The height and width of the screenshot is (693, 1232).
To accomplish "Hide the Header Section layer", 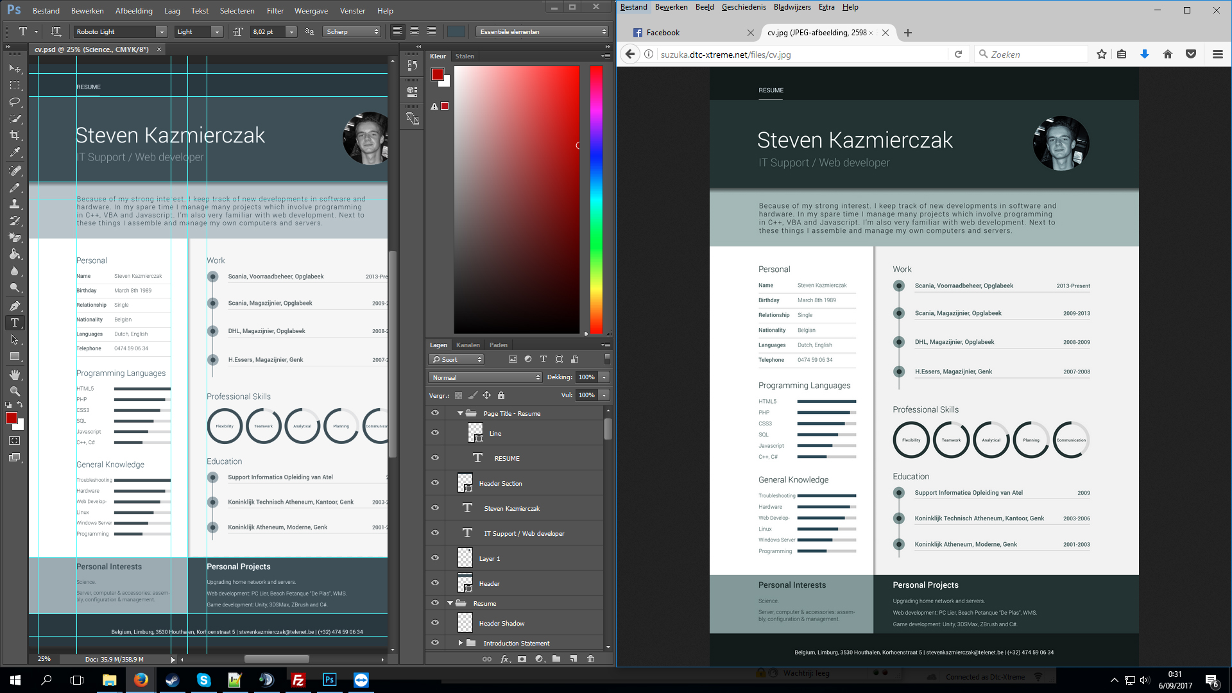I will point(435,483).
